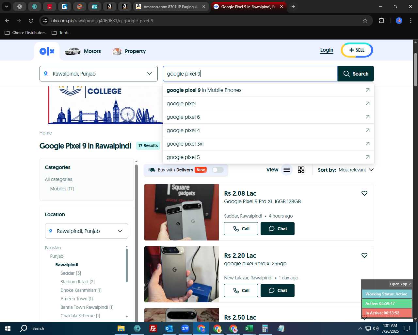
Task: Open the Motors section
Action: tap(83, 51)
